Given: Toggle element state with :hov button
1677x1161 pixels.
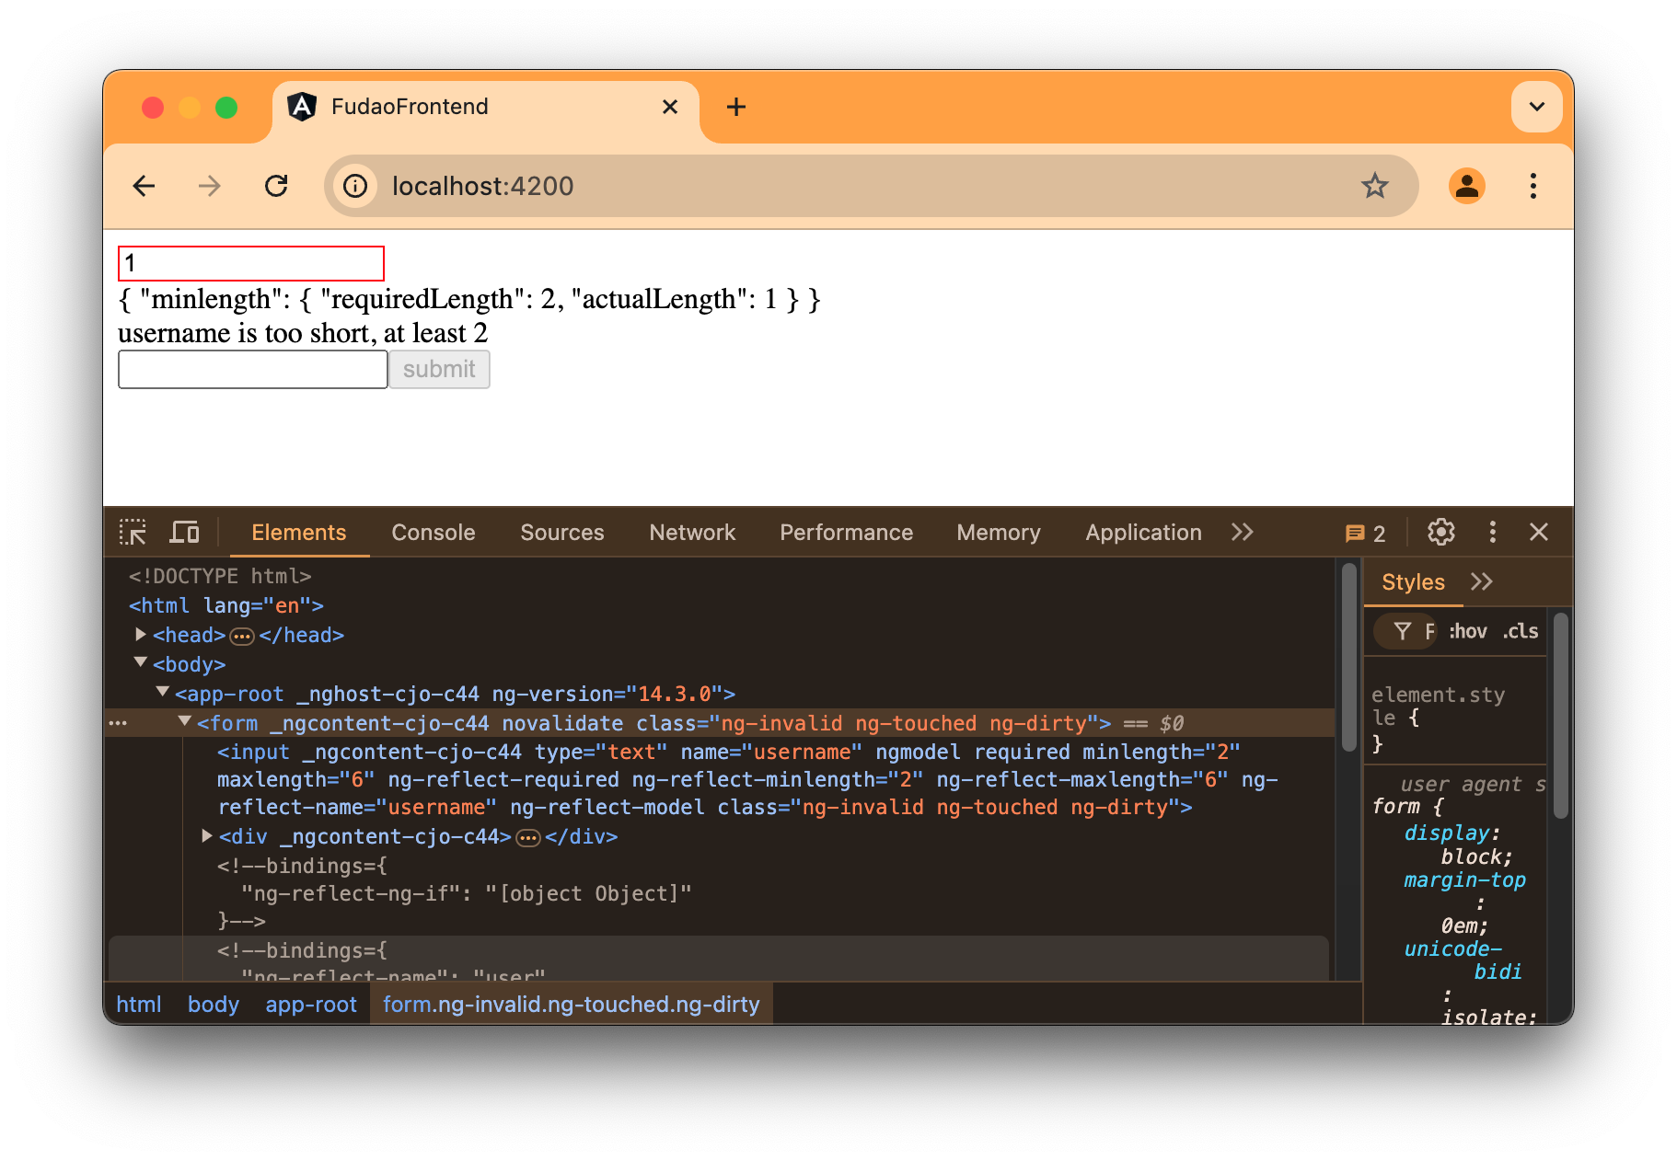Looking at the screenshot, I should [x=1467, y=631].
